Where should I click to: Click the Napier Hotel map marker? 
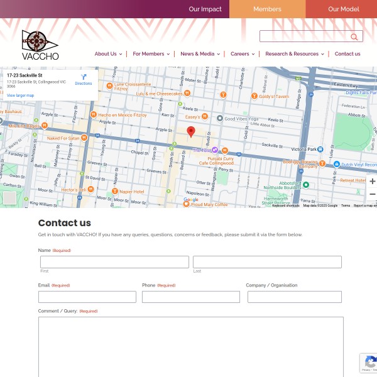[x=115, y=191]
